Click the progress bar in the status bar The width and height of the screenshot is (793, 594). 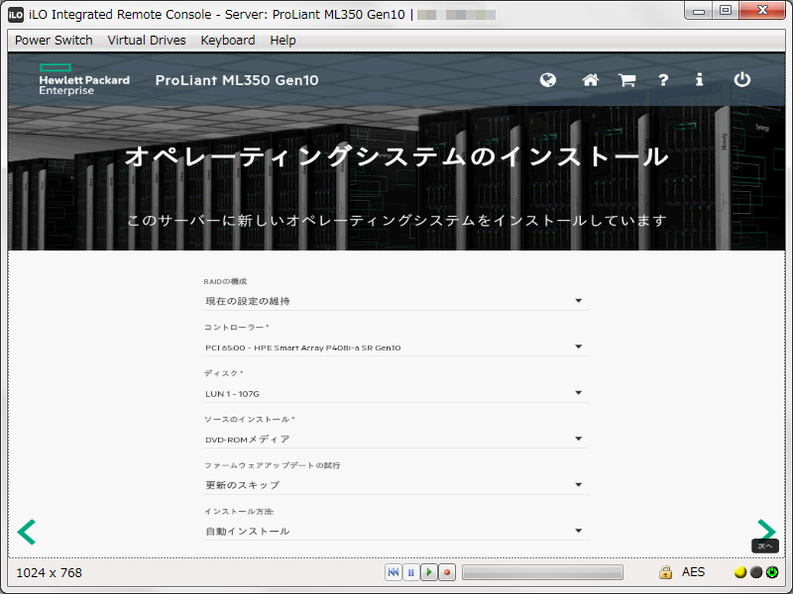click(542, 571)
